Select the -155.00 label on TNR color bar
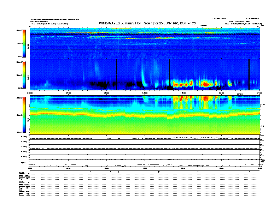280x216 pixels. tap(18, 132)
